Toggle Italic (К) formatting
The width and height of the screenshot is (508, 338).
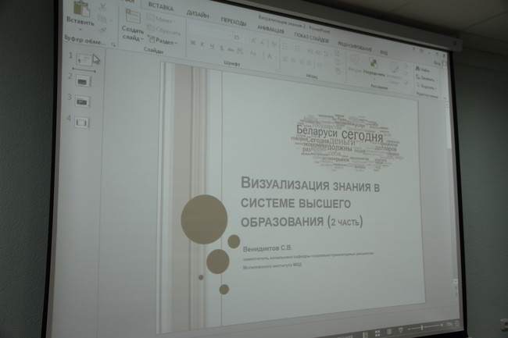(202, 44)
